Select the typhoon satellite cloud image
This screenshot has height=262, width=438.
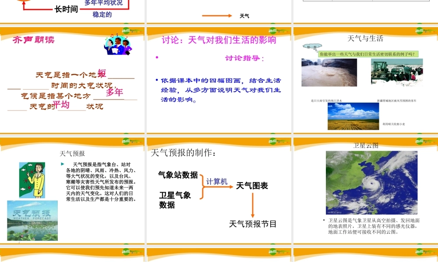[x=371, y=183]
